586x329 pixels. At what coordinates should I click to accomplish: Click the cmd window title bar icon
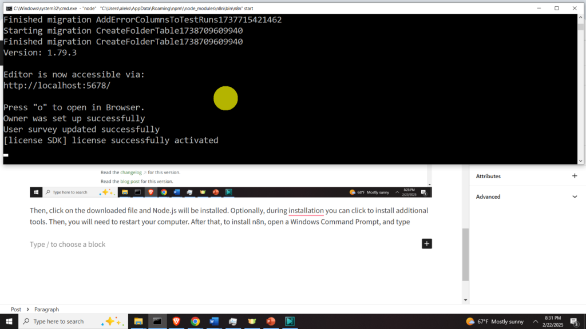(7, 8)
